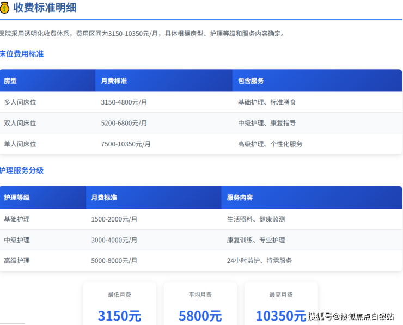The image size is (403, 325).
Task: Click the 护理等级 column header
Action: 17,198
